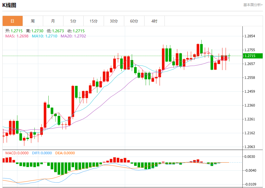Switch to the 月 monthly tab
The height and width of the screenshot is (188, 265).
[53, 21]
